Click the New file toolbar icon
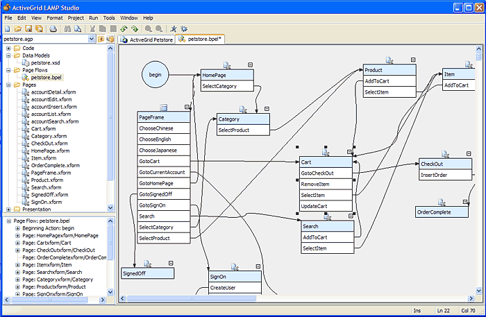 [7, 28]
